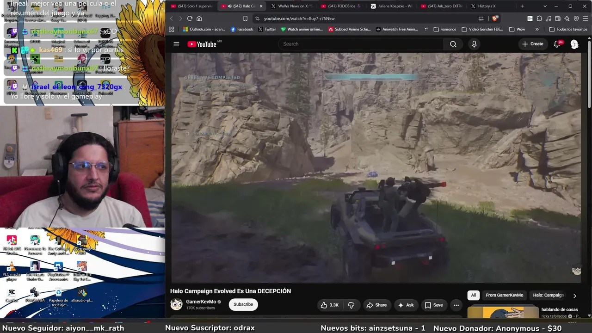This screenshot has width=592, height=333.
Task: Open Todos los favoritos folder
Action: point(568,29)
